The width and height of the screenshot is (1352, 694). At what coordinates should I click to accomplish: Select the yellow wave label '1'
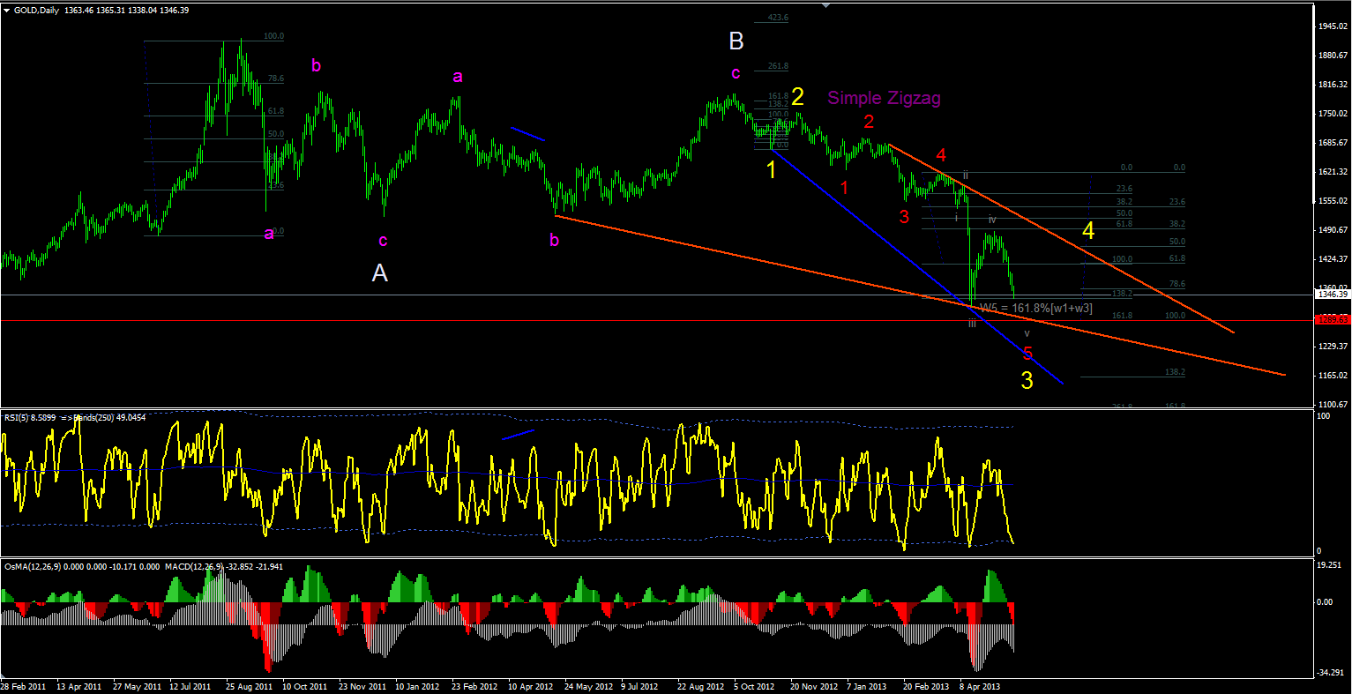771,170
